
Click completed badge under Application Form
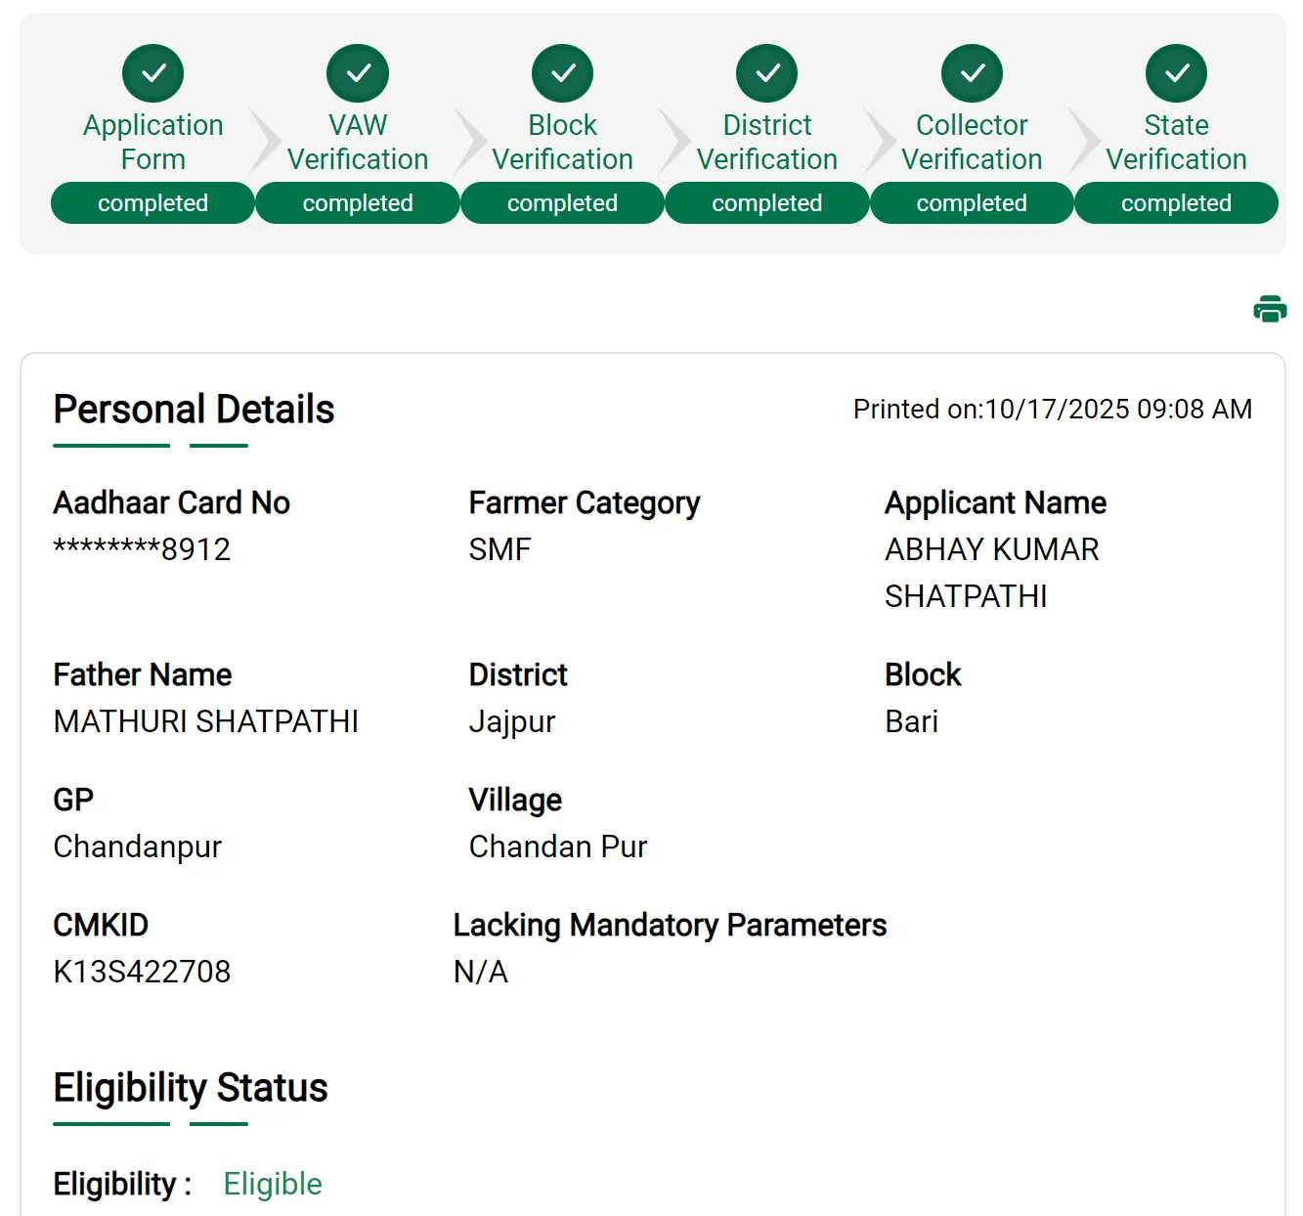pos(153,203)
